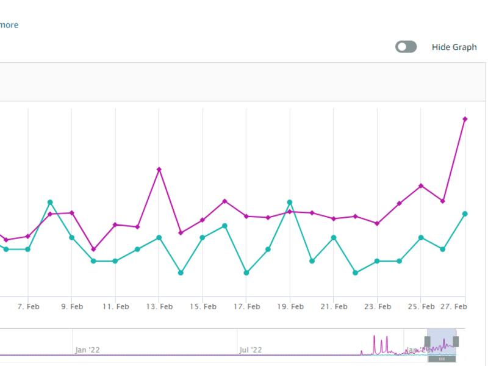Viewport: 488px width, 366px height.
Task: Select the teal data point on 20 Feb
Action: click(x=312, y=261)
